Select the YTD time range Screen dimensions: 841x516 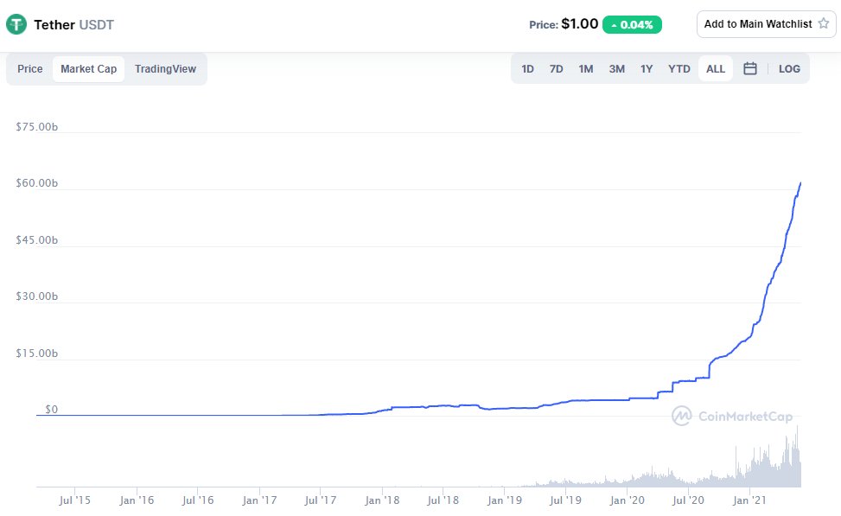click(x=679, y=68)
